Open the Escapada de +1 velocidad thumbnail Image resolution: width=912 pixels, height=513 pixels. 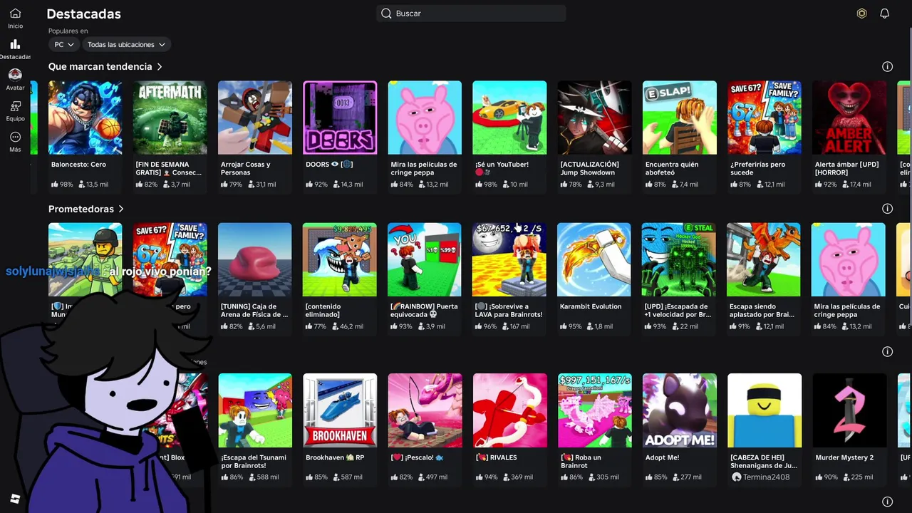click(x=679, y=259)
